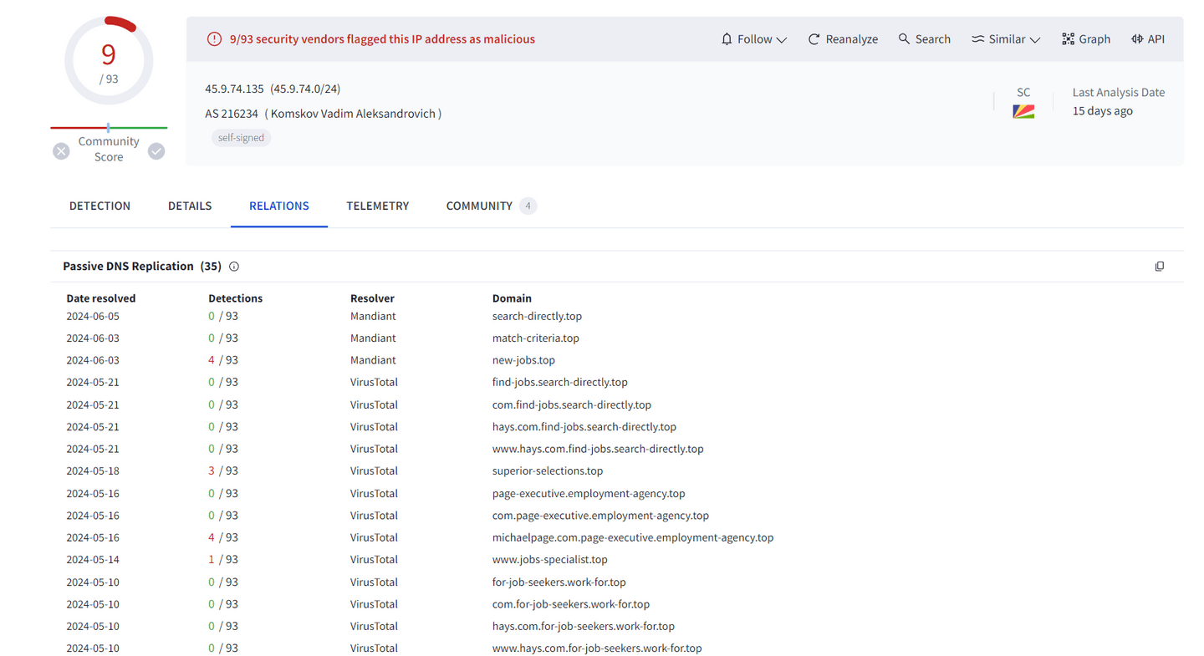The width and height of the screenshot is (1204, 656).
Task: Click the bell icon next to Follow
Action: pos(726,38)
